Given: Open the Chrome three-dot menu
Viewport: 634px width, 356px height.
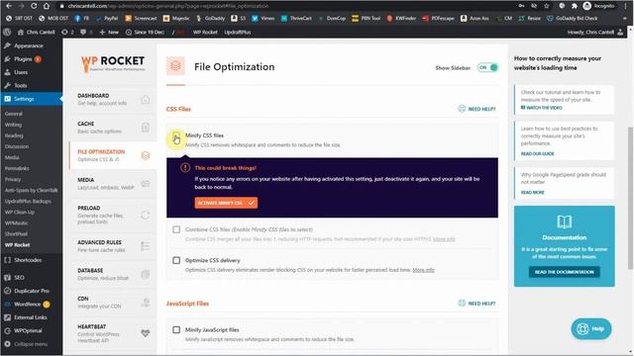Looking at the screenshot, I should [625, 6].
